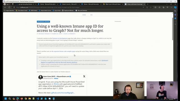Reload the page with the Refresh icon
The width and height of the screenshot is (180, 101).
[x=9, y=7]
